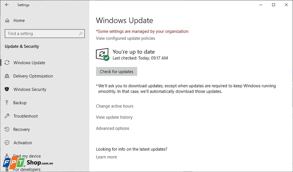
Task: Open Windows Security page
Action: click(x=30, y=89)
